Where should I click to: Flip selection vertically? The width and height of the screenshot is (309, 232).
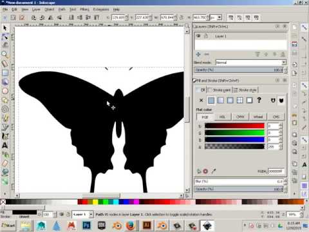pyautogui.click(x=59, y=17)
